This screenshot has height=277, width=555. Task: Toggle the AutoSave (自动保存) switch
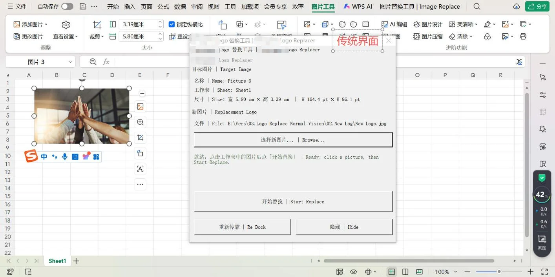coord(67,6)
